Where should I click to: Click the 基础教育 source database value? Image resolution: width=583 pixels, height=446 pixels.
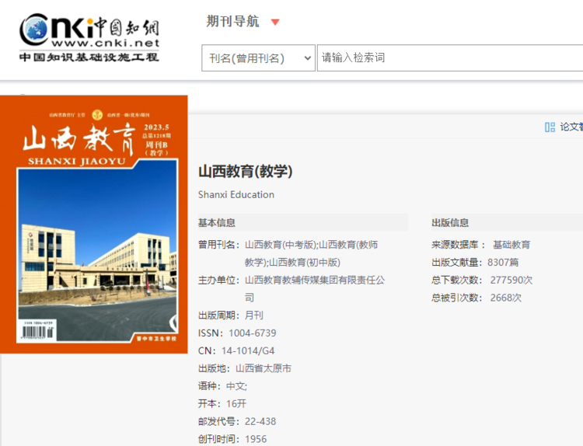point(511,245)
